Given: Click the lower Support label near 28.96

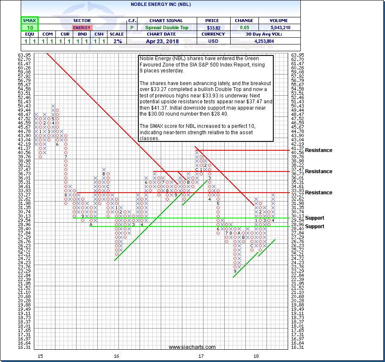Looking at the screenshot, I should pyautogui.click(x=314, y=227).
